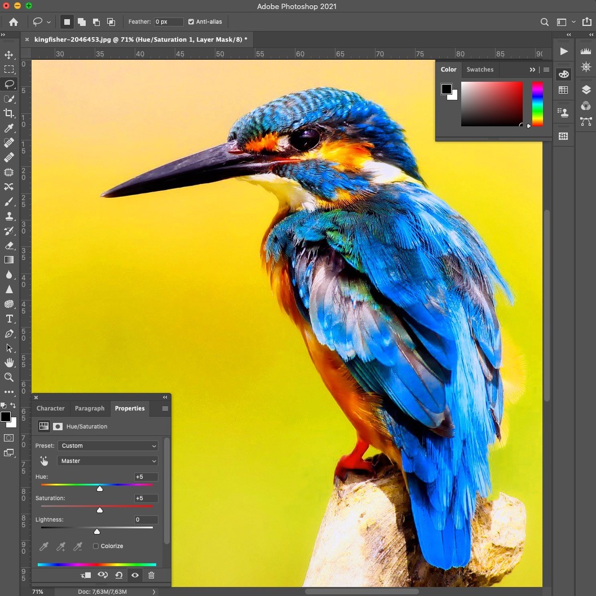Switch to the Character tab
This screenshot has height=596, width=596.
51,408
